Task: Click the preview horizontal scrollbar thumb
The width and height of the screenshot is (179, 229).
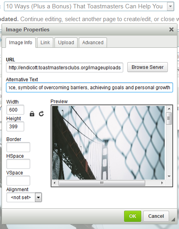Action: [x=102, y=183]
